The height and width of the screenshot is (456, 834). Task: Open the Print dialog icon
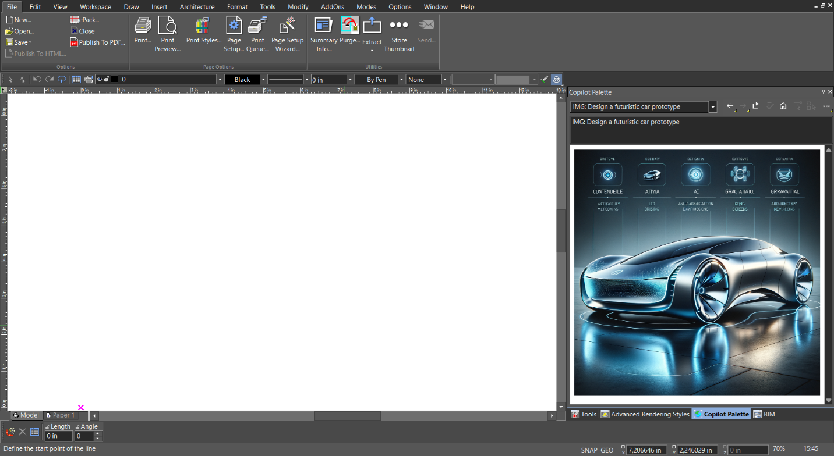pos(143,26)
